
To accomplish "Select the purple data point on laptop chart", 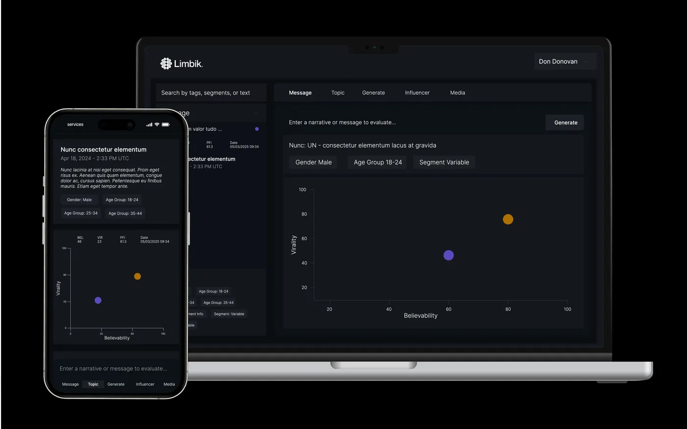I will pyautogui.click(x=449, y=255).
